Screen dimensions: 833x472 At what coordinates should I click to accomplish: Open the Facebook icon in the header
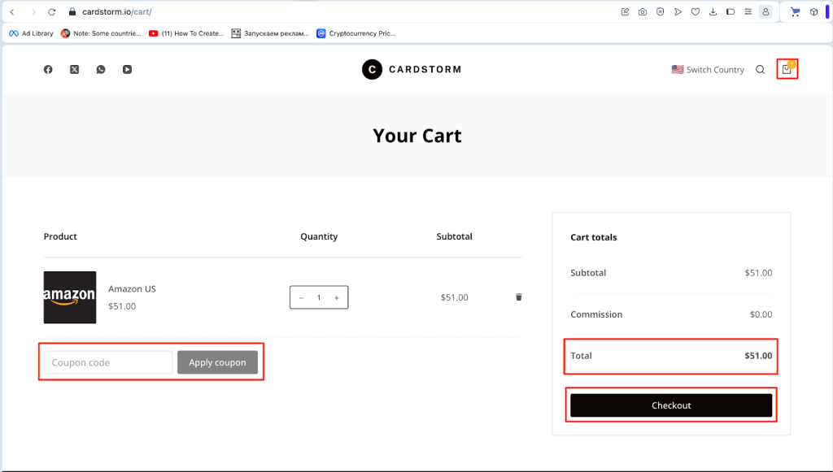[47, 69]
